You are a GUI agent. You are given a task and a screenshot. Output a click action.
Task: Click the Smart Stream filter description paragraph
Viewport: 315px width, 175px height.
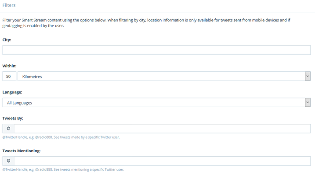coord(146,23)
